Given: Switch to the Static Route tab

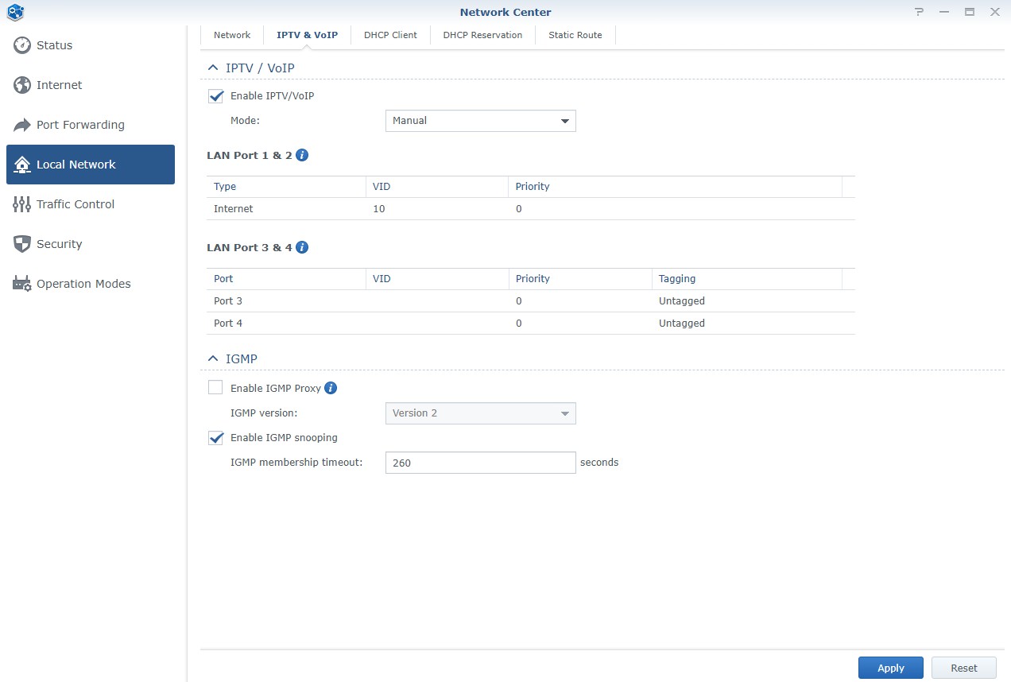Looking at the screenshot, I should (x=575, y=35).
